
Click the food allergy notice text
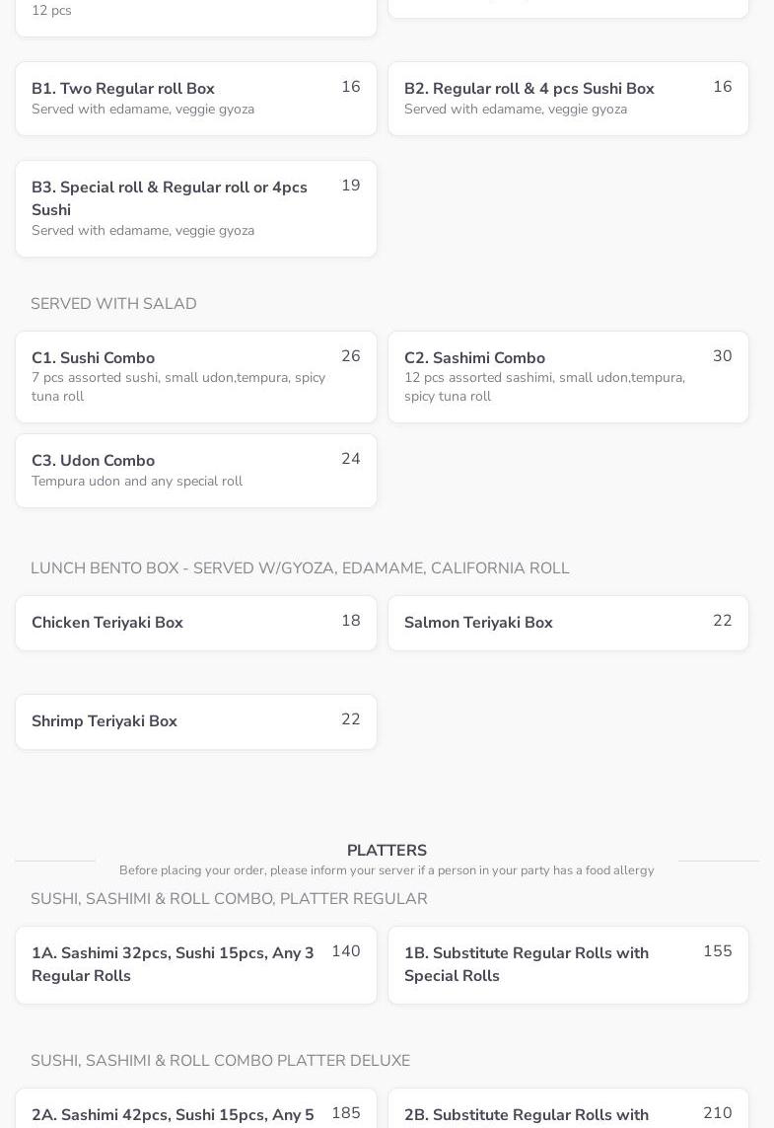[387, 870]
